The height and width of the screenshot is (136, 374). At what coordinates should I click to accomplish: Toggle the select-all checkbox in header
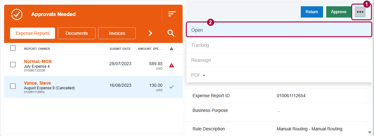tap(13, 48)
